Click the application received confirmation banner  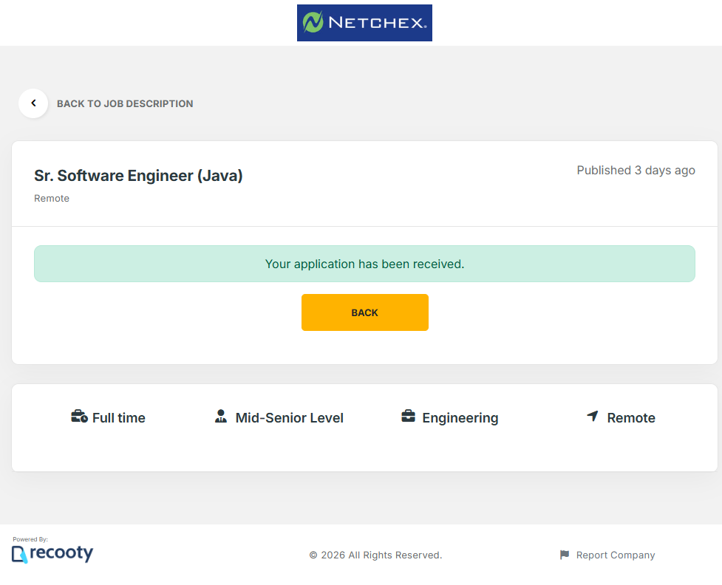(x=364, y=264)
